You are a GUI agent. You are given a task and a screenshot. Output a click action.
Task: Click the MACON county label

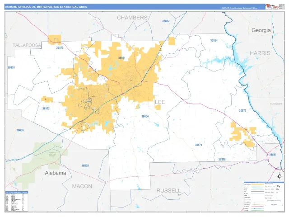click(x=82, y=186)
